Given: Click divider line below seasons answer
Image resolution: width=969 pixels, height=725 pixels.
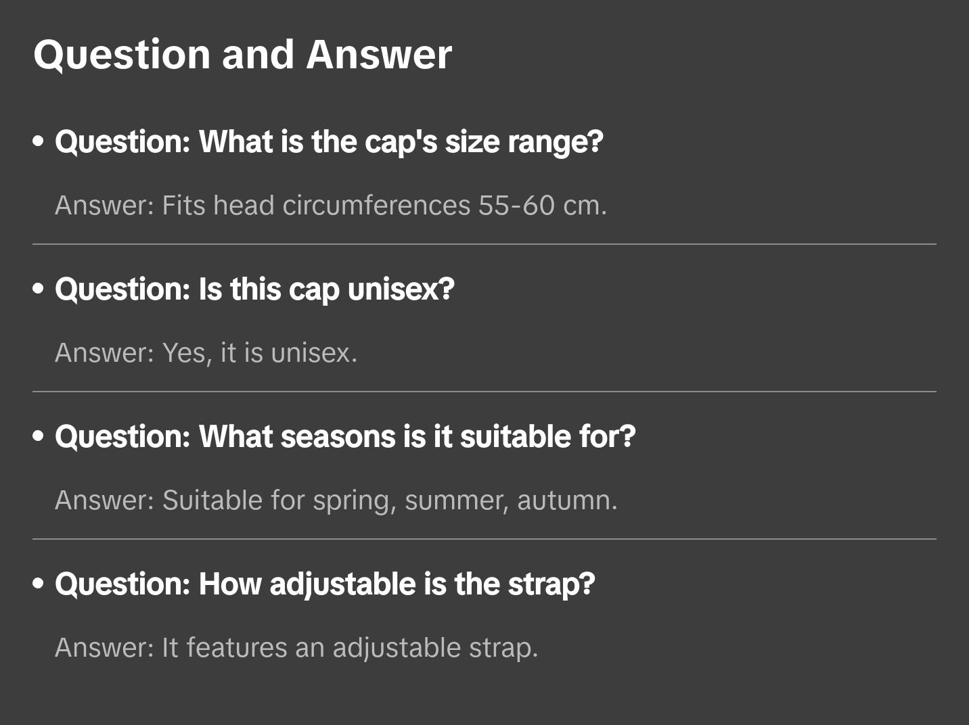Looking at the screenshot, I should pyautogui.click(x=484, y=539).
